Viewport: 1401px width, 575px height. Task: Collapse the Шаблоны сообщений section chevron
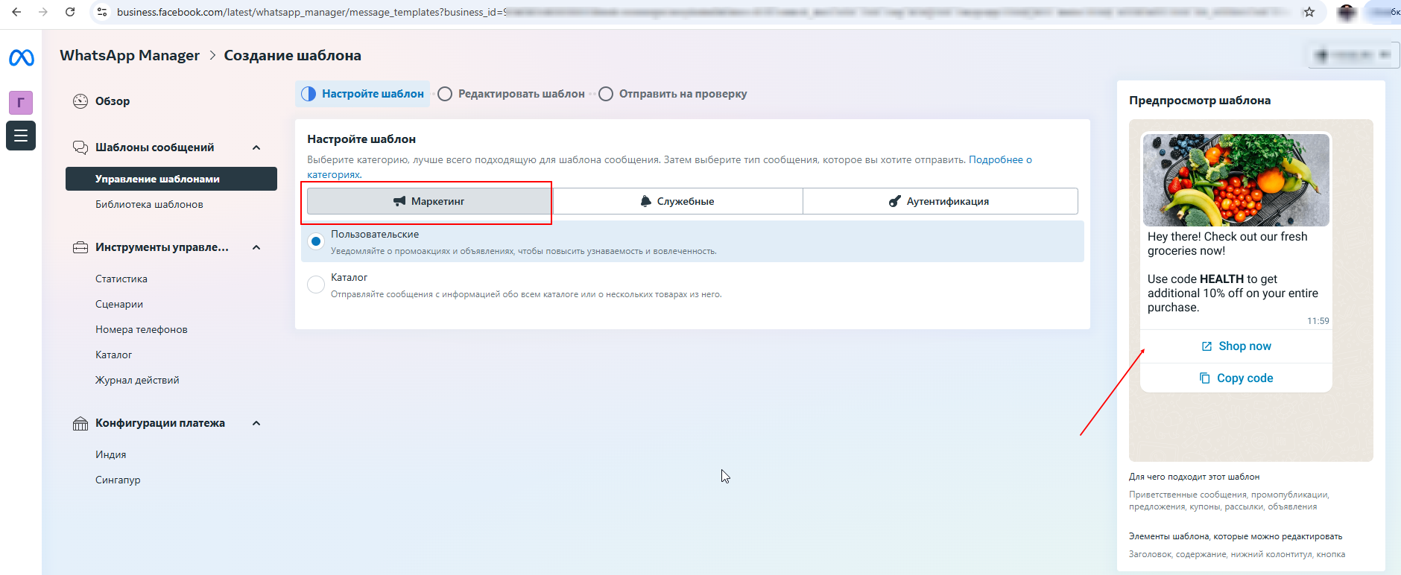tap(256, 147)
